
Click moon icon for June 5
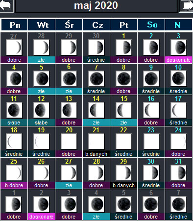(x=123, y=204)
